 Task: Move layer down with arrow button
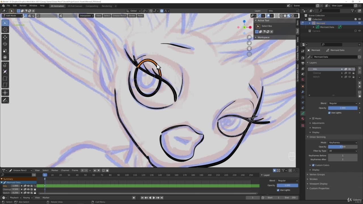360,87
